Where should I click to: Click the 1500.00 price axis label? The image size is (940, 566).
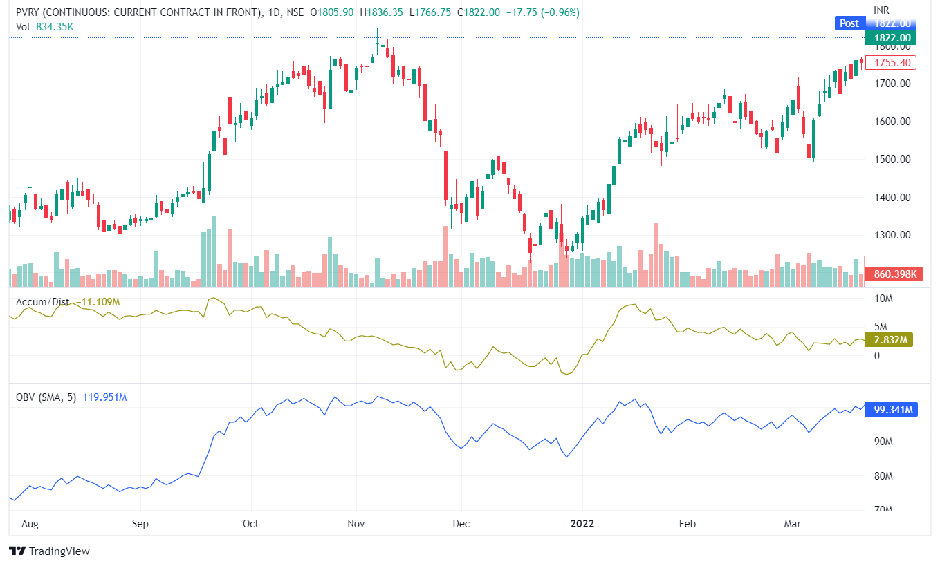pyautogui.click(x=891, y=160)
